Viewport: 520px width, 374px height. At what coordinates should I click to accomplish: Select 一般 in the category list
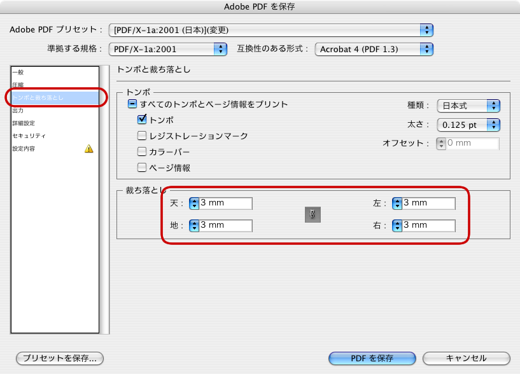(x=55, y=73)
